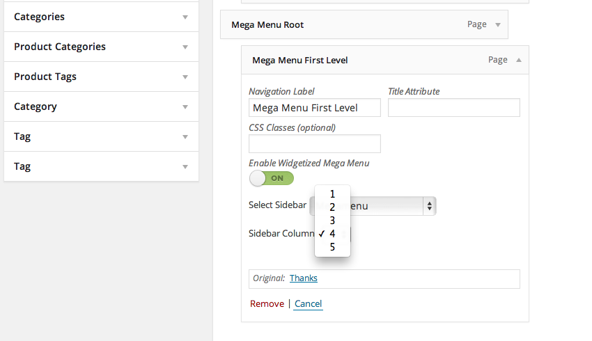Click the Sidebar Column label
This screenshot has height=341, width=592.
tap(281, 234)
